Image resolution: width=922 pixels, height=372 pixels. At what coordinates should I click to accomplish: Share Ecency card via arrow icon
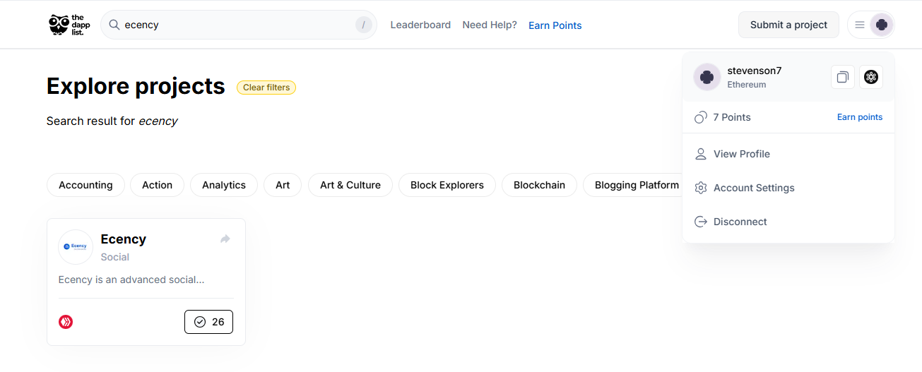[x=225, y=239]
